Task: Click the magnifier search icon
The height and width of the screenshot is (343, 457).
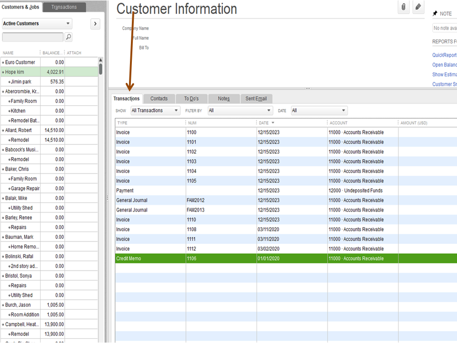Action: 69,37
